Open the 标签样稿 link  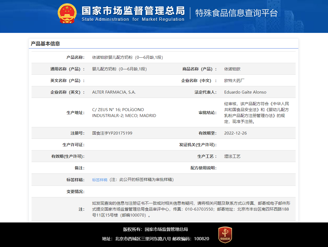pos(100,180)
